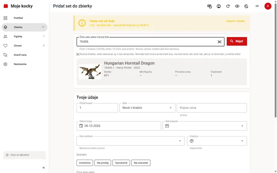Viewport: 277px width, 173px height.
Task: Toggle the Vystavené list chip
Action: coord(121,163)
